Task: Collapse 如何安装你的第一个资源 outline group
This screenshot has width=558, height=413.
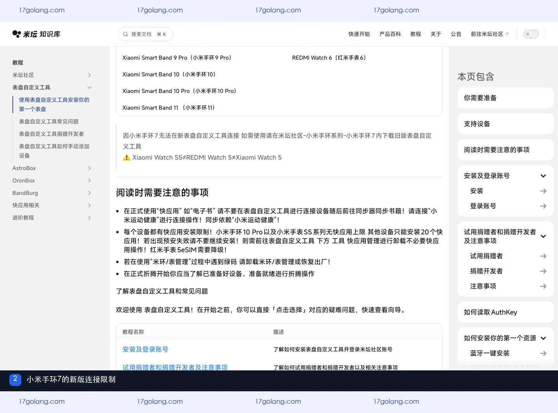Action: coord(543,338)
